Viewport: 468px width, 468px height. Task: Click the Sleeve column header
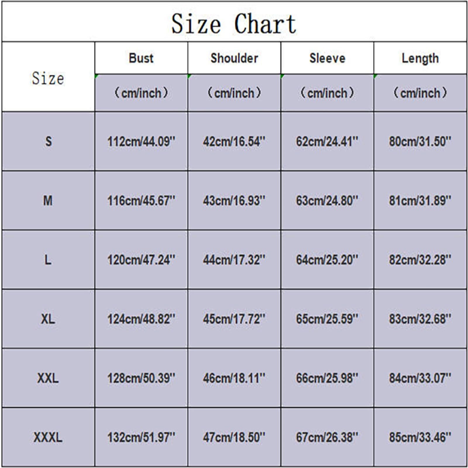327,58
